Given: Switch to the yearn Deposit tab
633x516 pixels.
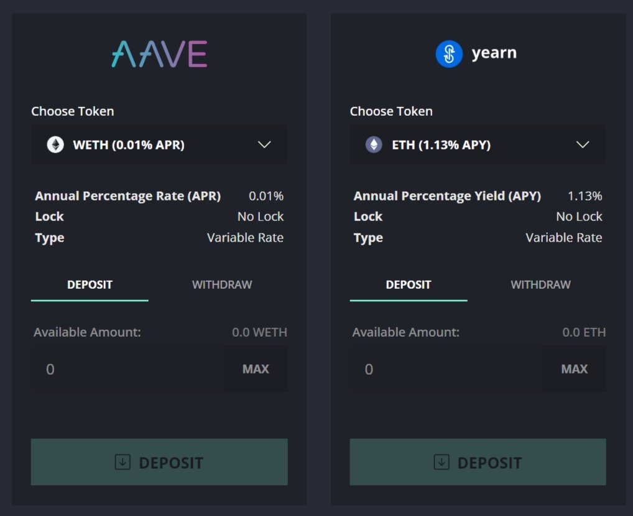Looking at the screenshot, I should click(409, 285).
